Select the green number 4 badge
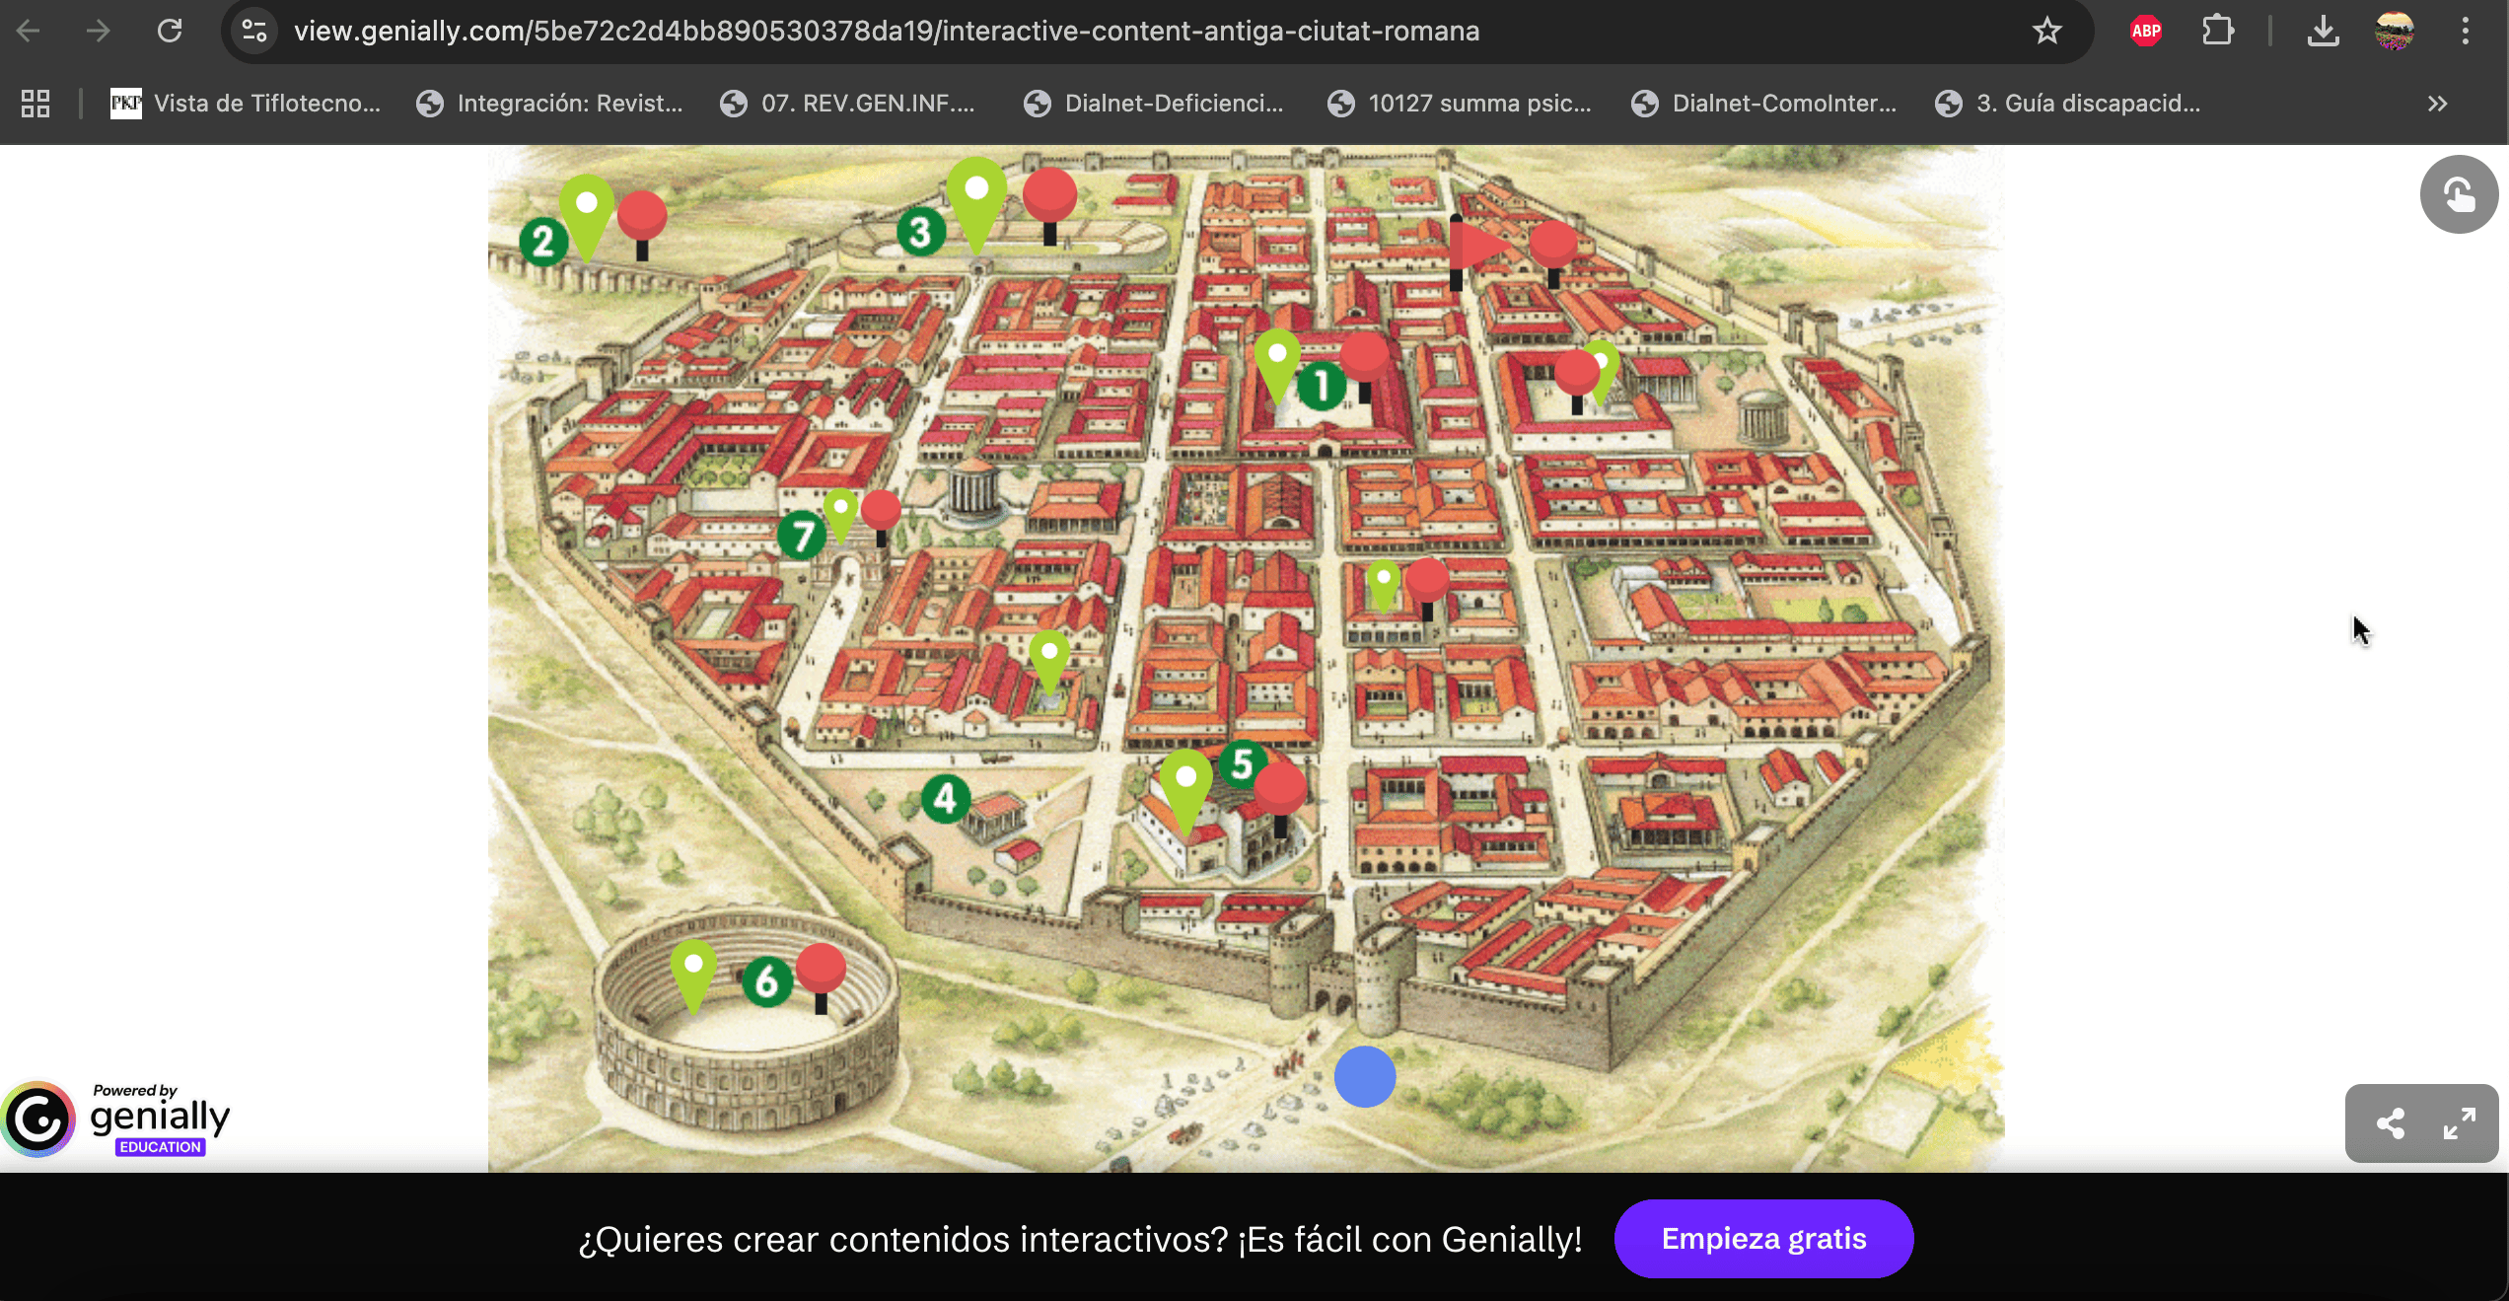This screenshot has height=1301, width=2509. point(945,799)
